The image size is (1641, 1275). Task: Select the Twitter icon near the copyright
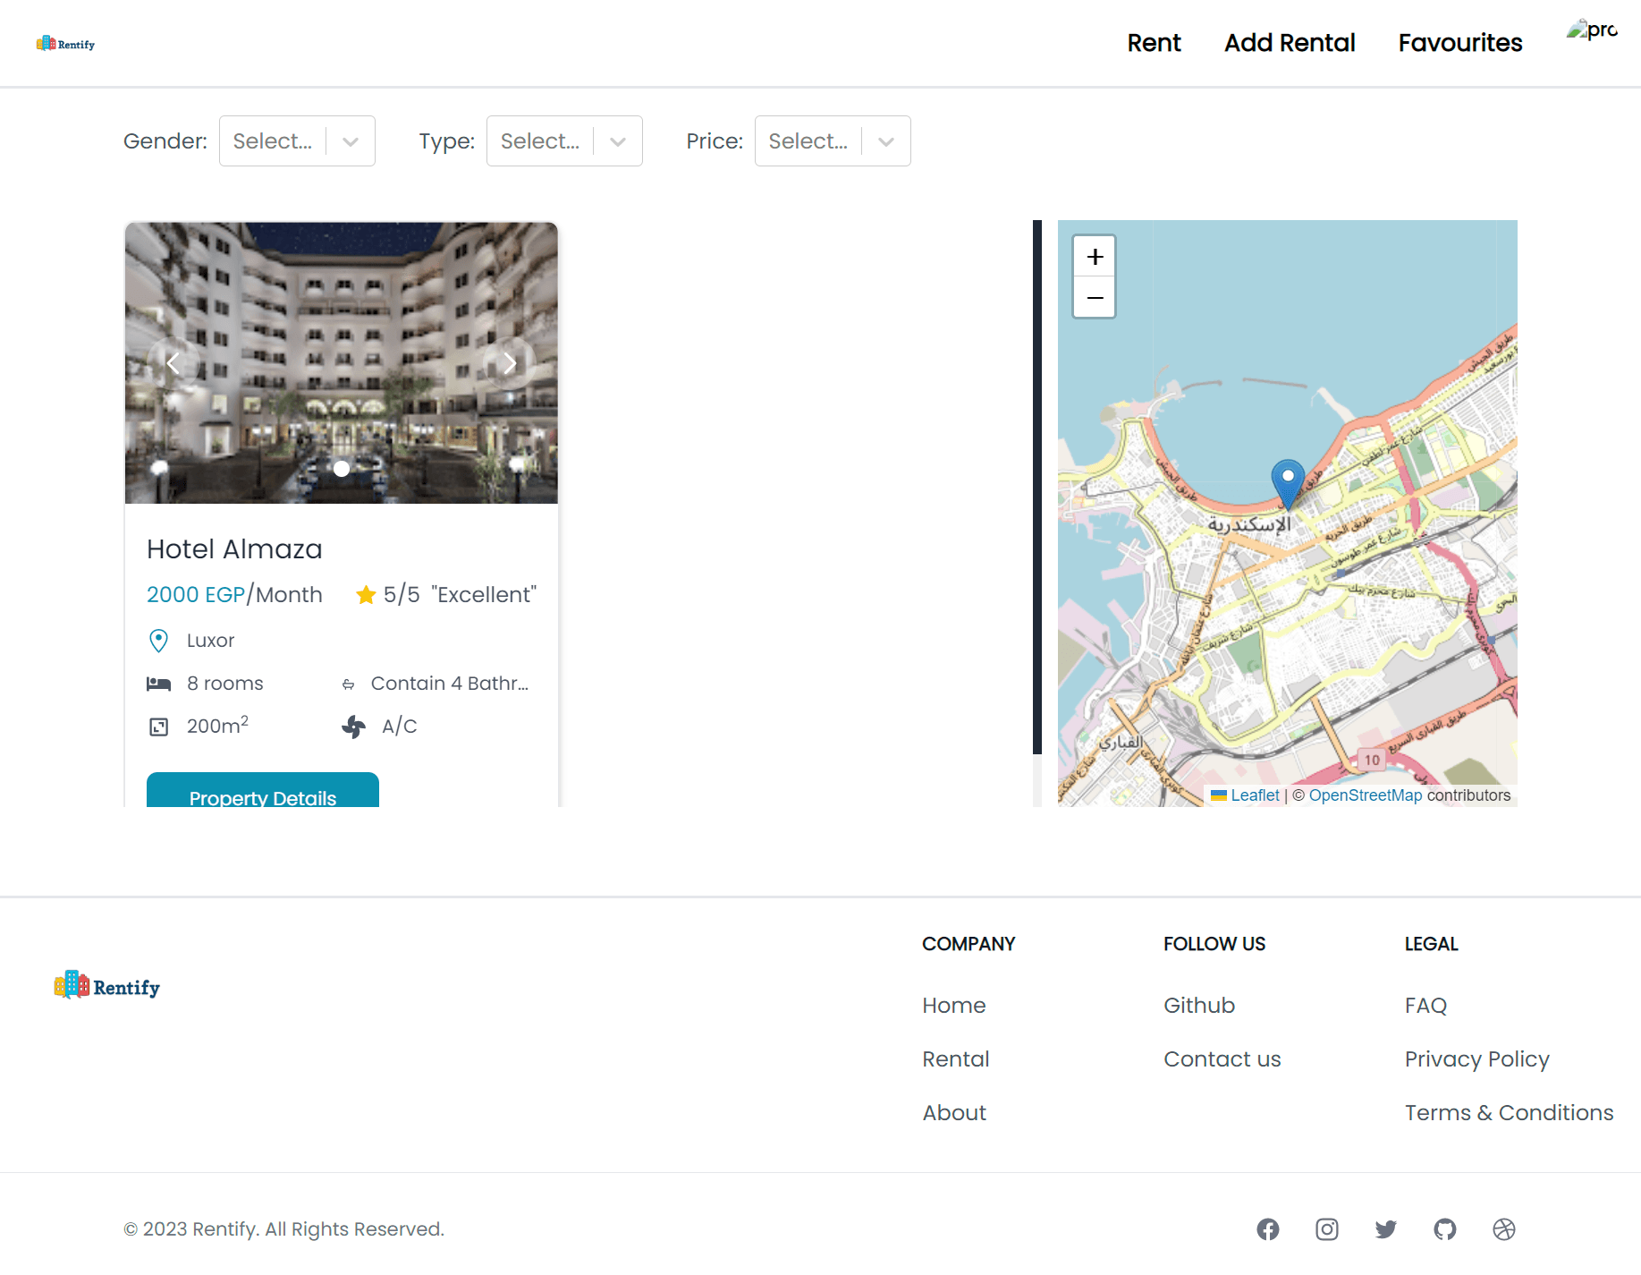(x=1385, y=1229)
